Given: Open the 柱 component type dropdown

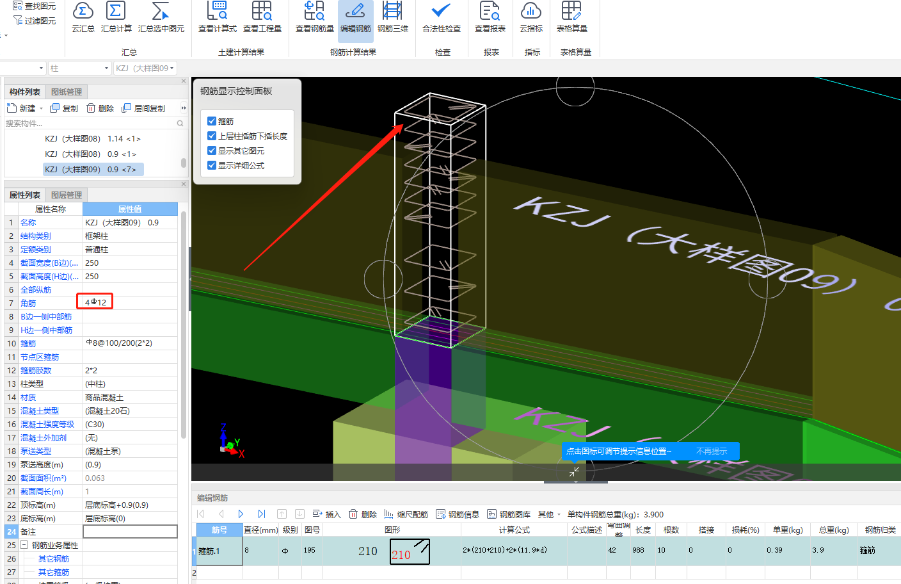Looking at the screenshot, I should tap(80, 68).
